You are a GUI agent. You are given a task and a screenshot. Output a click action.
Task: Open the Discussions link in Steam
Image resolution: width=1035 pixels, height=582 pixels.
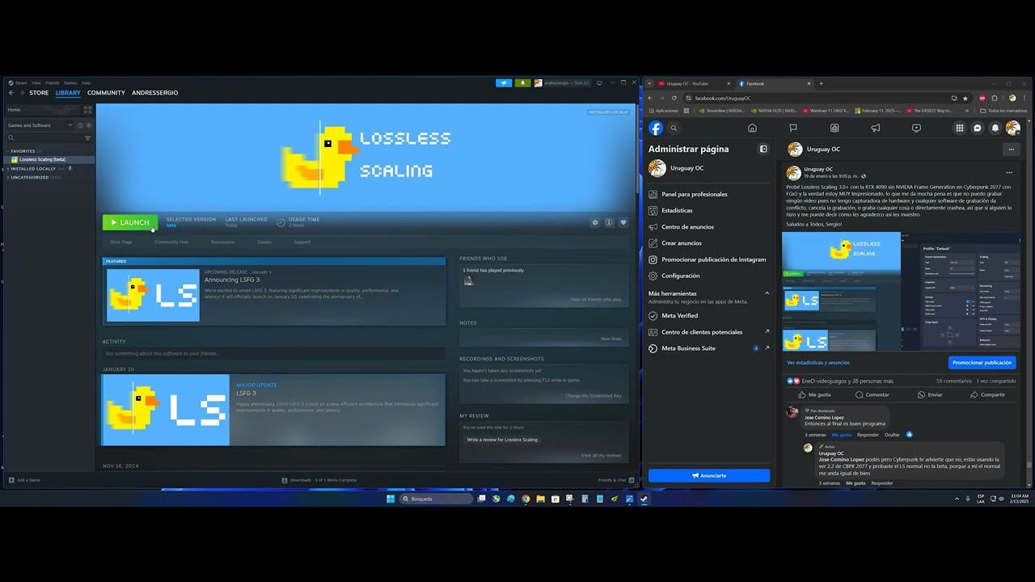click(222, 242)
